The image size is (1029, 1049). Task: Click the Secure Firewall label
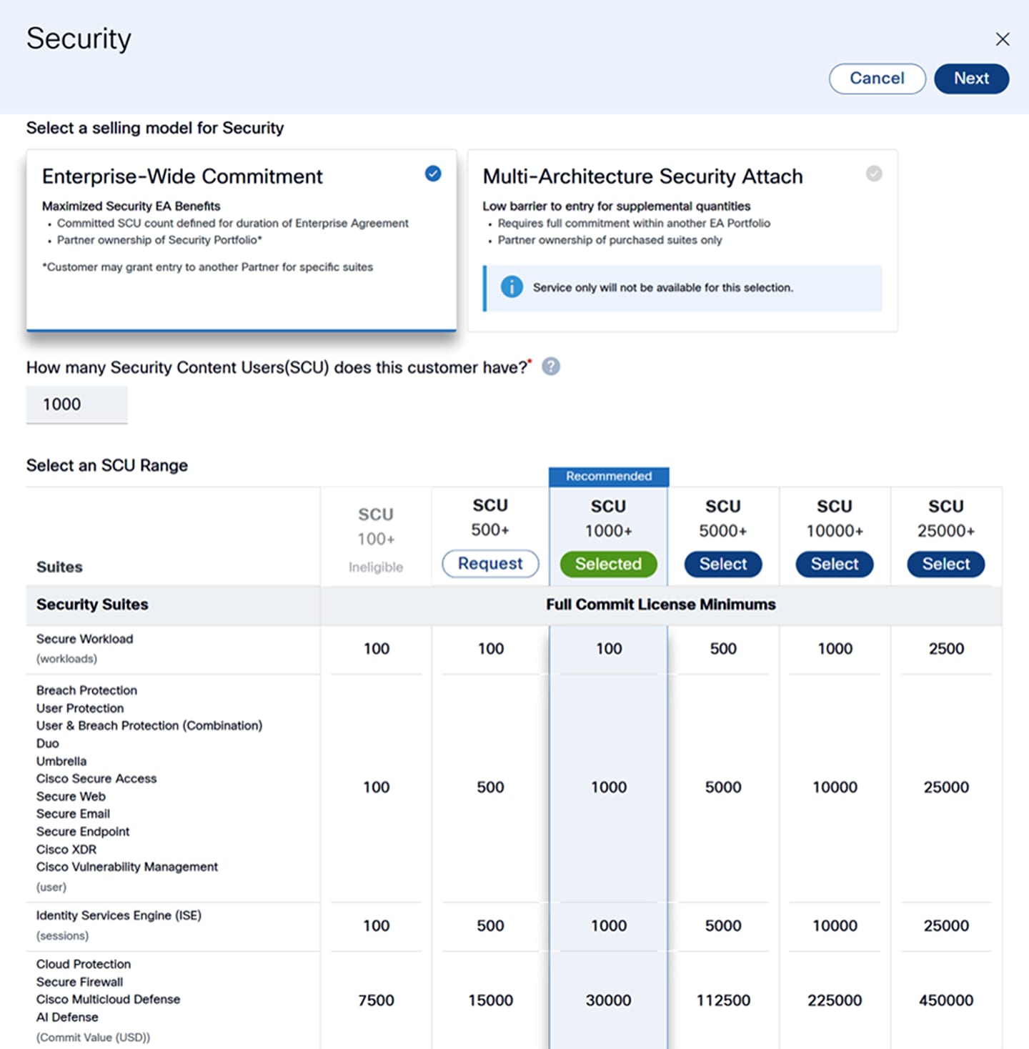coord(79,982)
